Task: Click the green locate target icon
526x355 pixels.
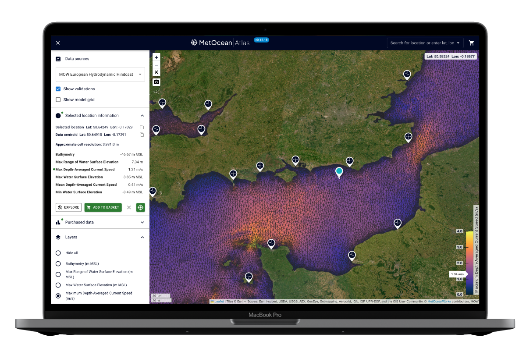Action: (140, 207)
